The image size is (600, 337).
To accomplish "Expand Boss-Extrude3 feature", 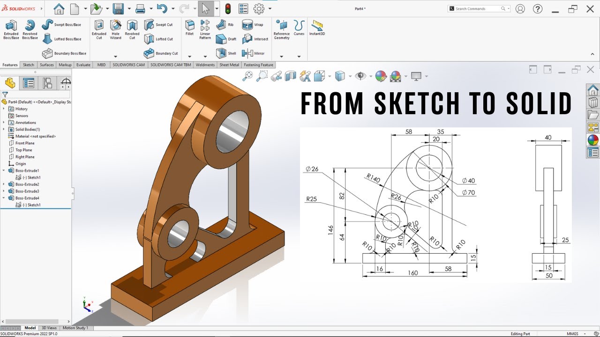I will pos(4,191).
